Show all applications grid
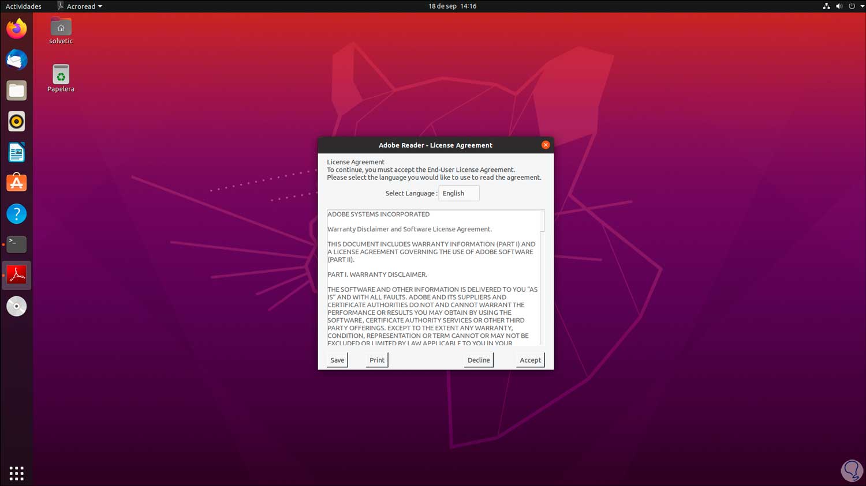Screen dimensions: 866x486 coord(17,473)
